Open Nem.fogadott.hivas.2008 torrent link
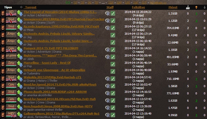 (58, 106)
